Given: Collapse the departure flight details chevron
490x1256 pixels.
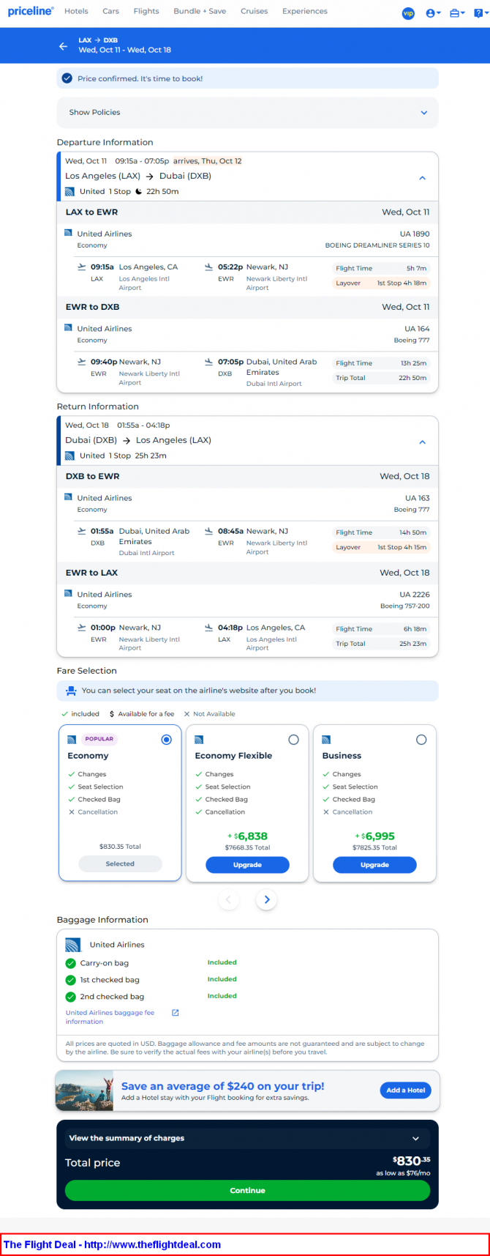Looking at the screenshot, I should pos(423,178).
